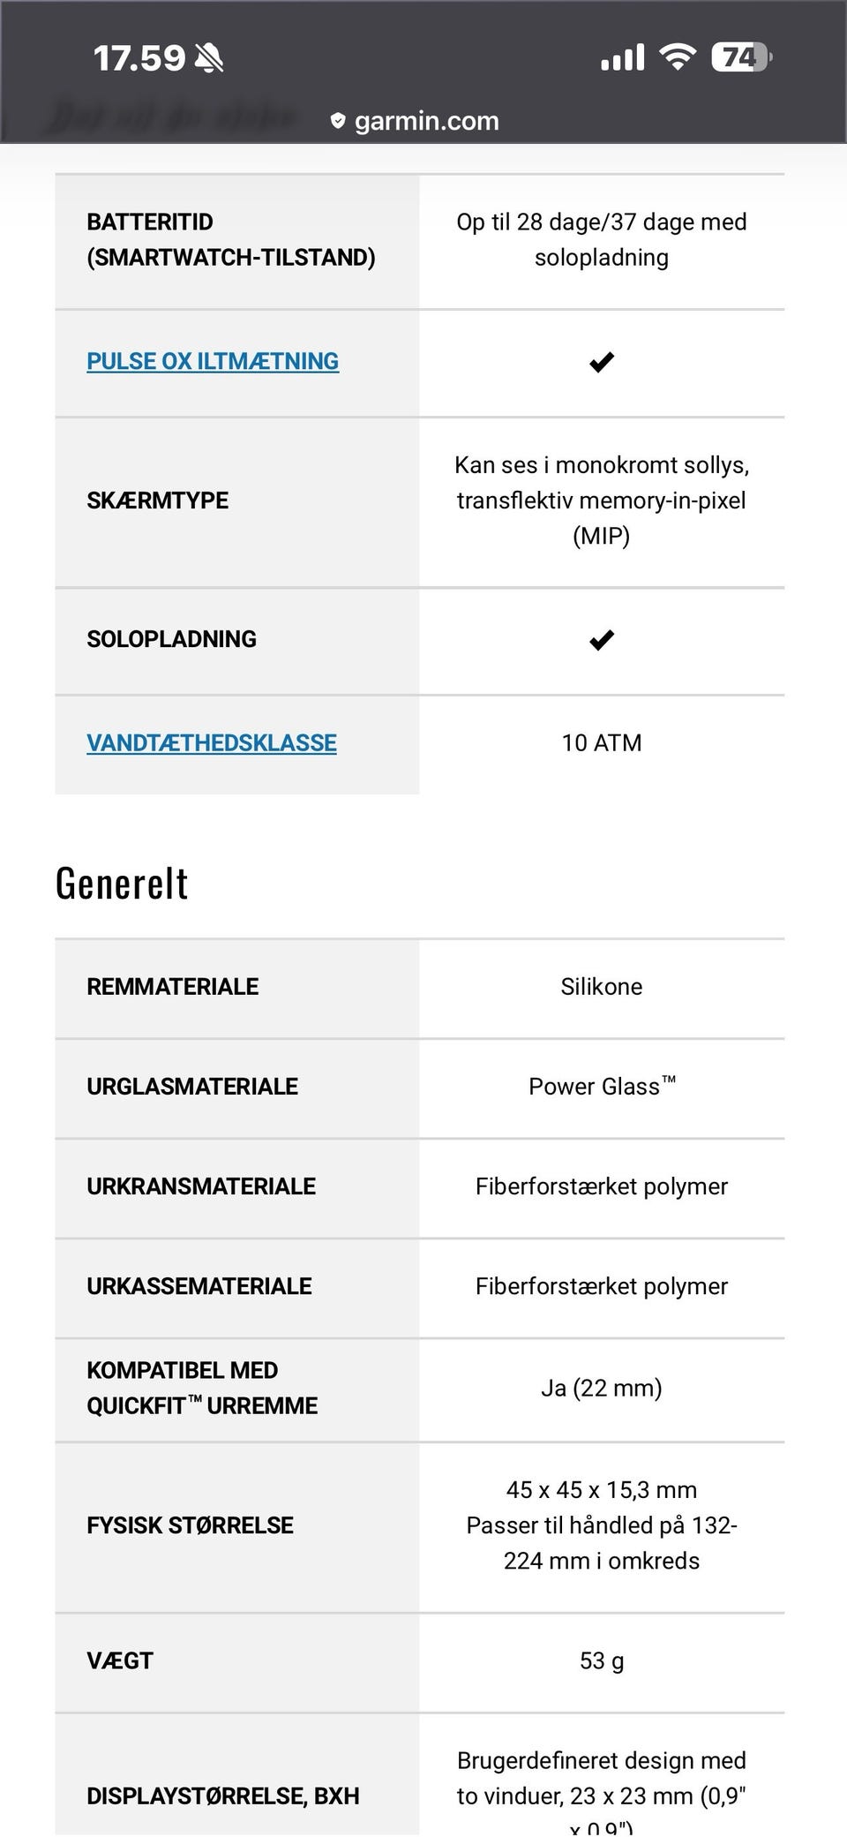
Task: Open the Pulse Ox Iltmætning link
Action: 213,361
